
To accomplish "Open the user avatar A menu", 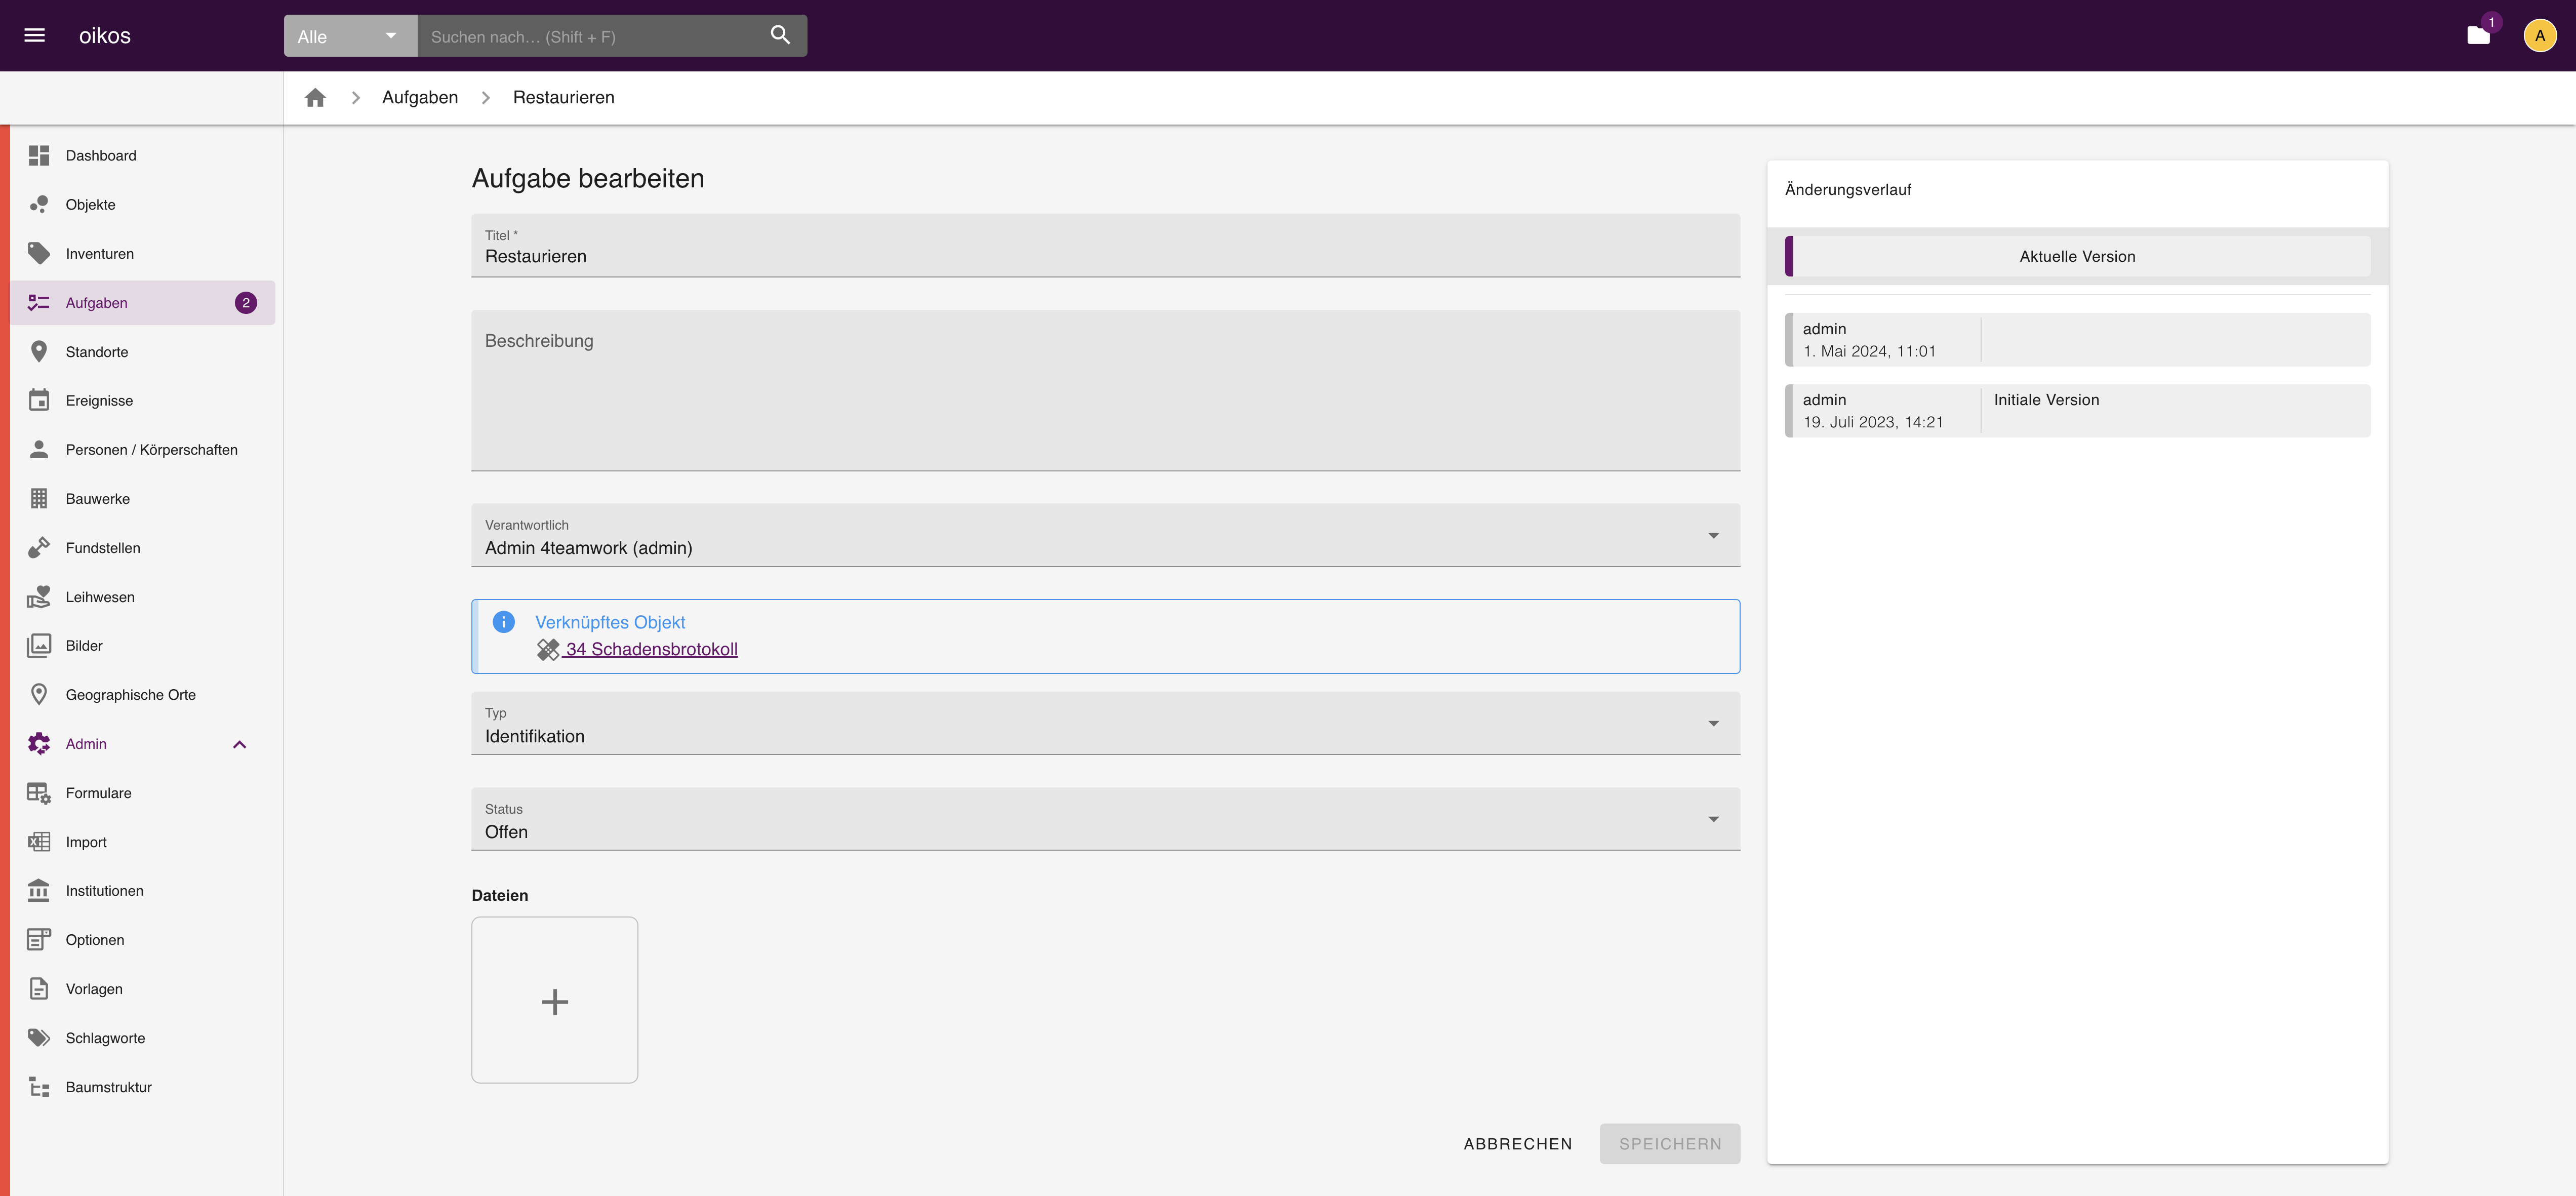I will pos(2539,36).
